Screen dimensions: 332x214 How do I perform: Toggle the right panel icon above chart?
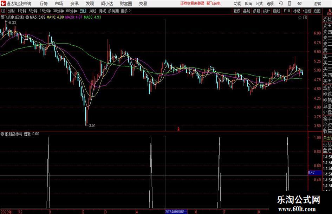click(x=305, y=18)
